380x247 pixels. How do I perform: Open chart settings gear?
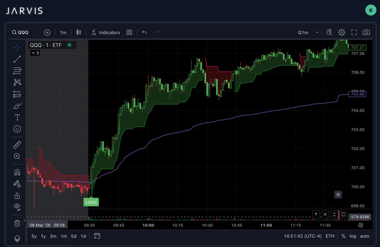[342, 32]
